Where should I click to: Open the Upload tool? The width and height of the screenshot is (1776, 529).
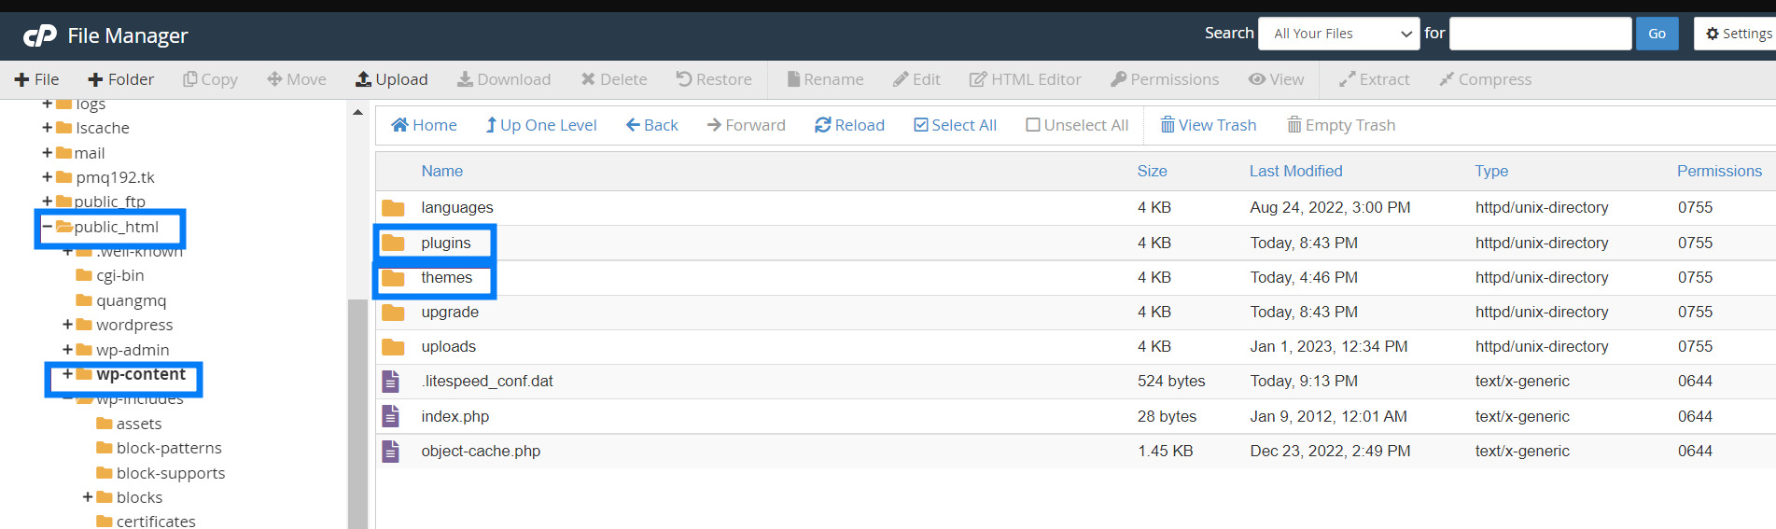pyautogui.click(x=392, y=79)
